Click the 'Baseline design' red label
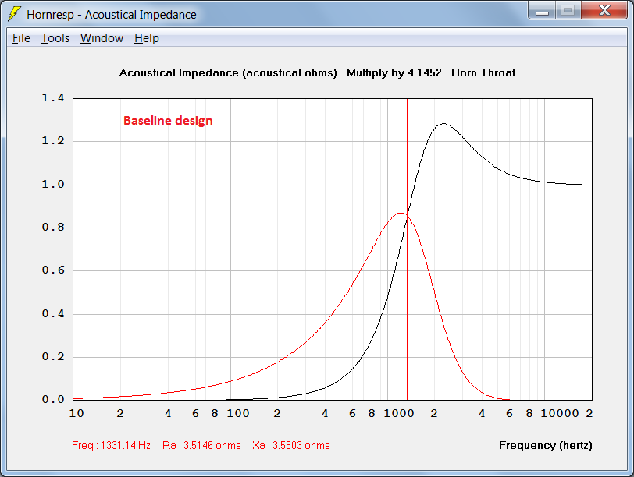The image size is (634, 477). (168, 121)
